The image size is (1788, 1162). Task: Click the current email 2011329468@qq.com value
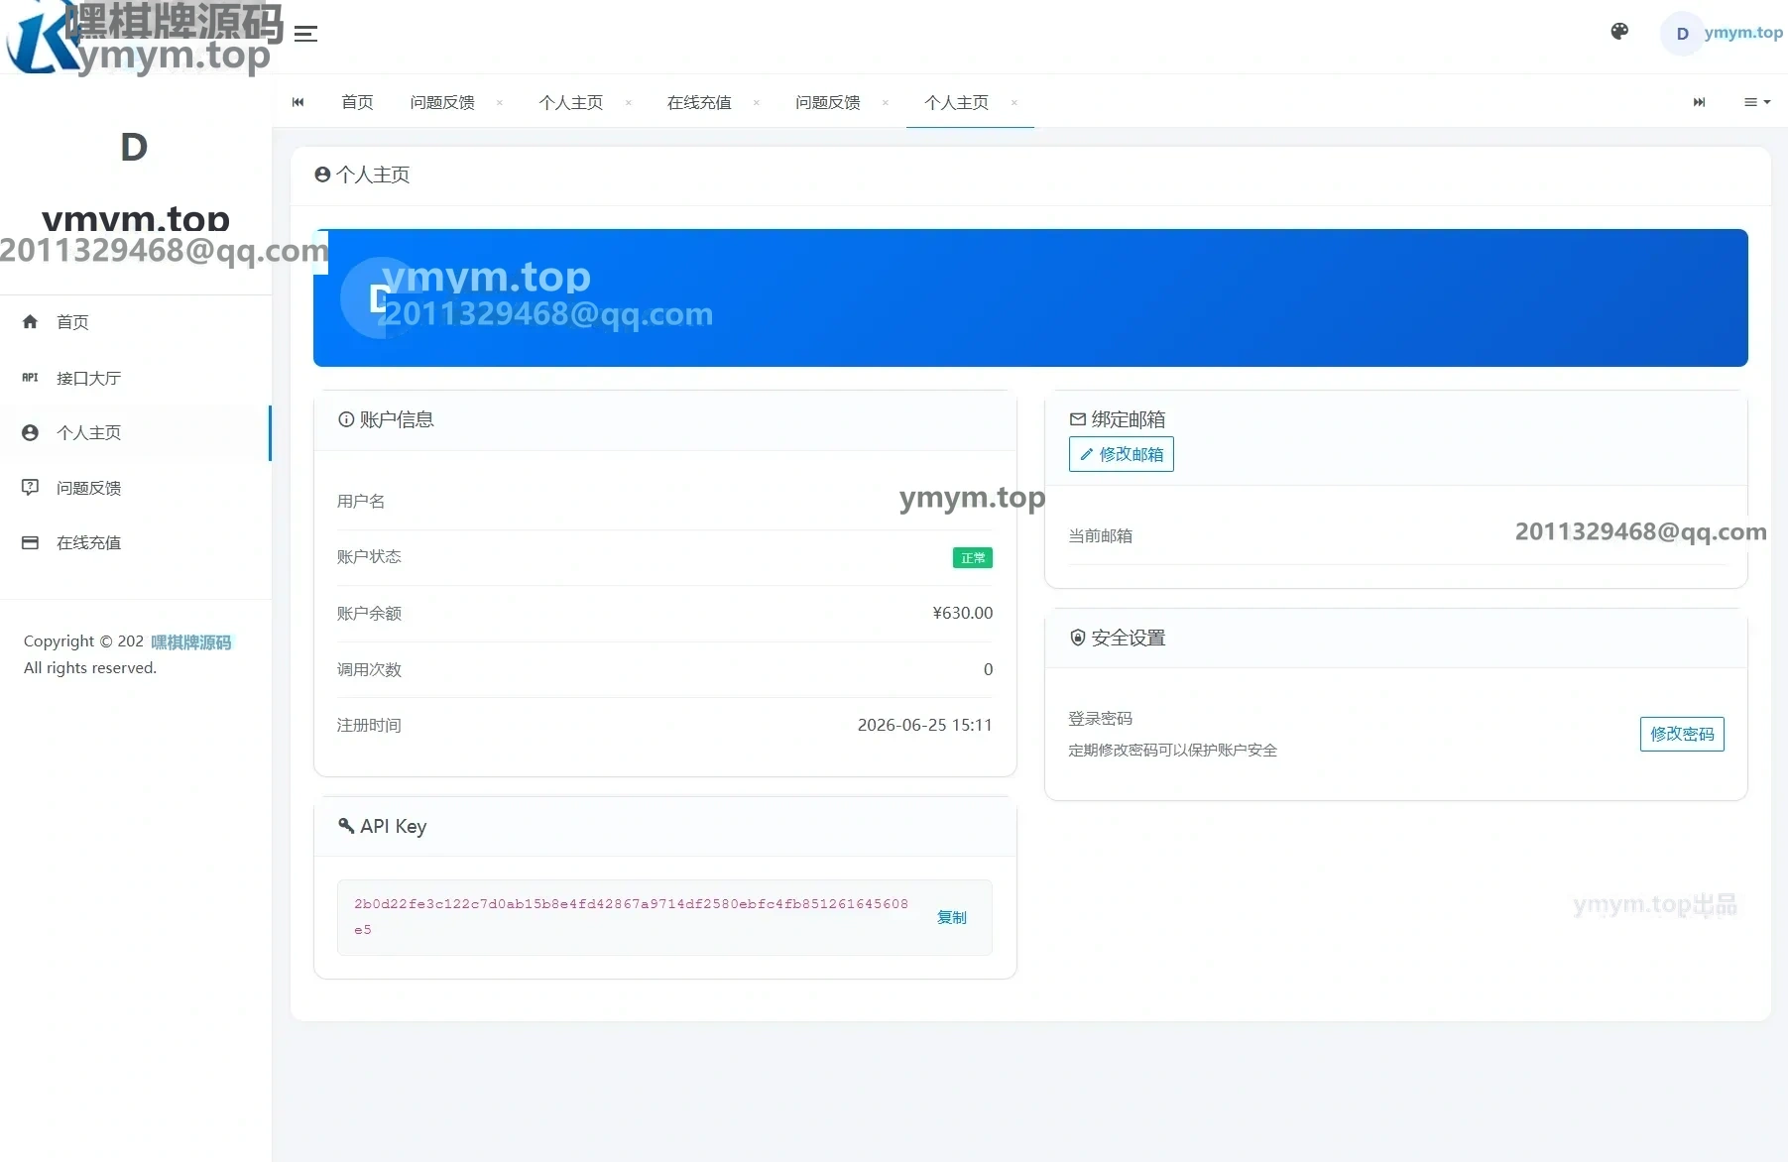[1640, 532]
